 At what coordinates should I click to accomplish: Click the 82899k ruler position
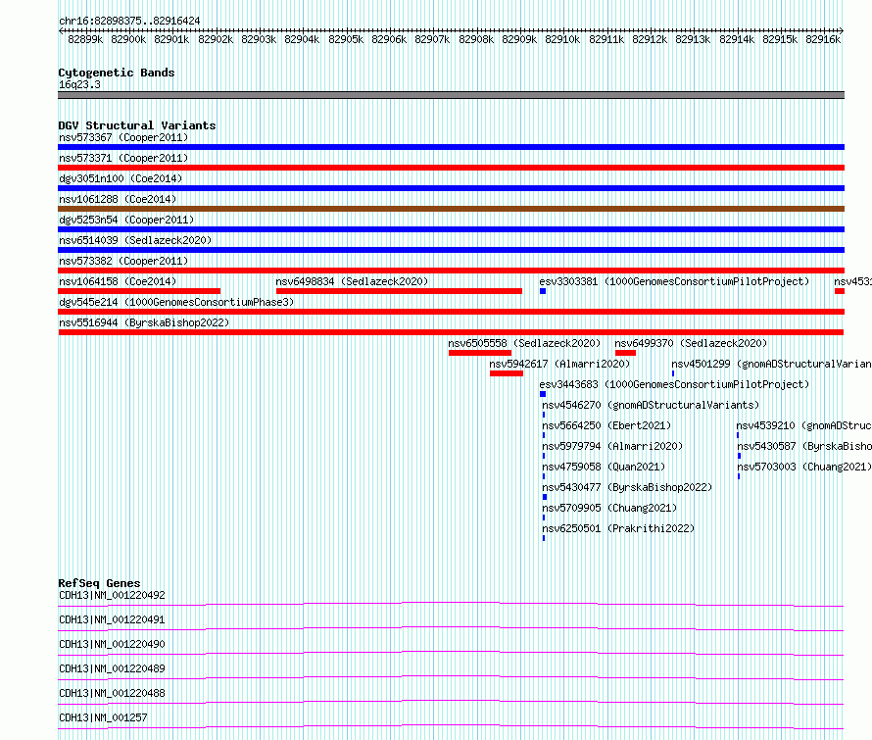(85, 39)
